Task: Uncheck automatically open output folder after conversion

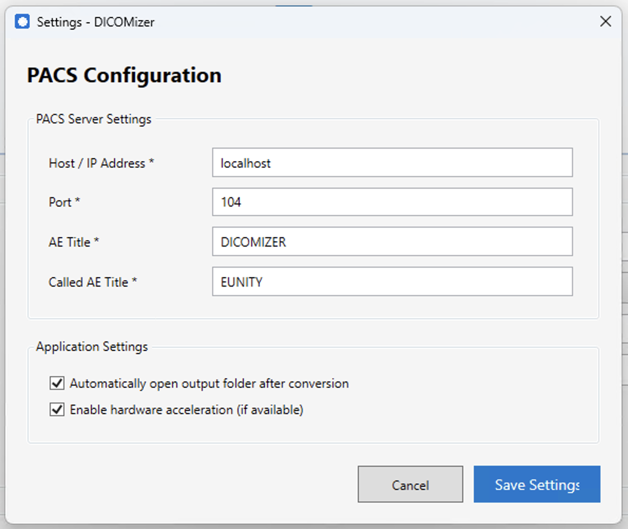Action: click(57, 384)
